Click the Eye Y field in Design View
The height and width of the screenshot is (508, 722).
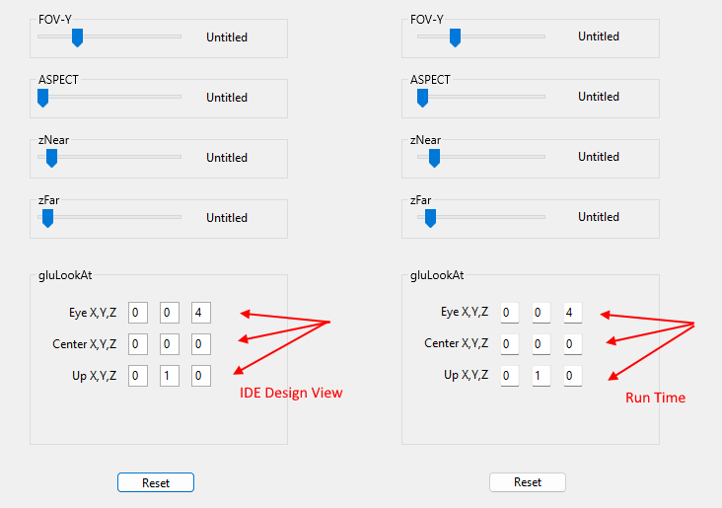(170, 313)
